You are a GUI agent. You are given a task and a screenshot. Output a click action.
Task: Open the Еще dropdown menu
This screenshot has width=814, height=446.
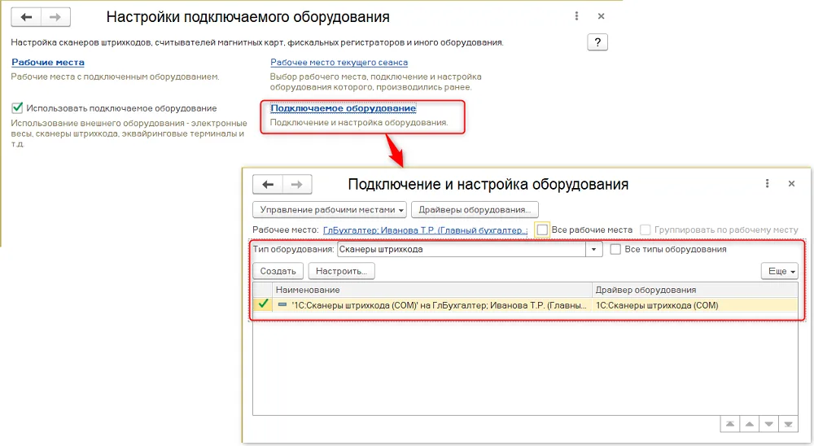780,271
